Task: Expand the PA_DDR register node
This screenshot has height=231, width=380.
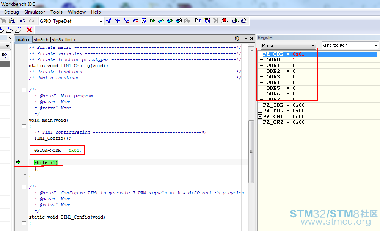Action: pyautogui.click(x=260, y=111)
